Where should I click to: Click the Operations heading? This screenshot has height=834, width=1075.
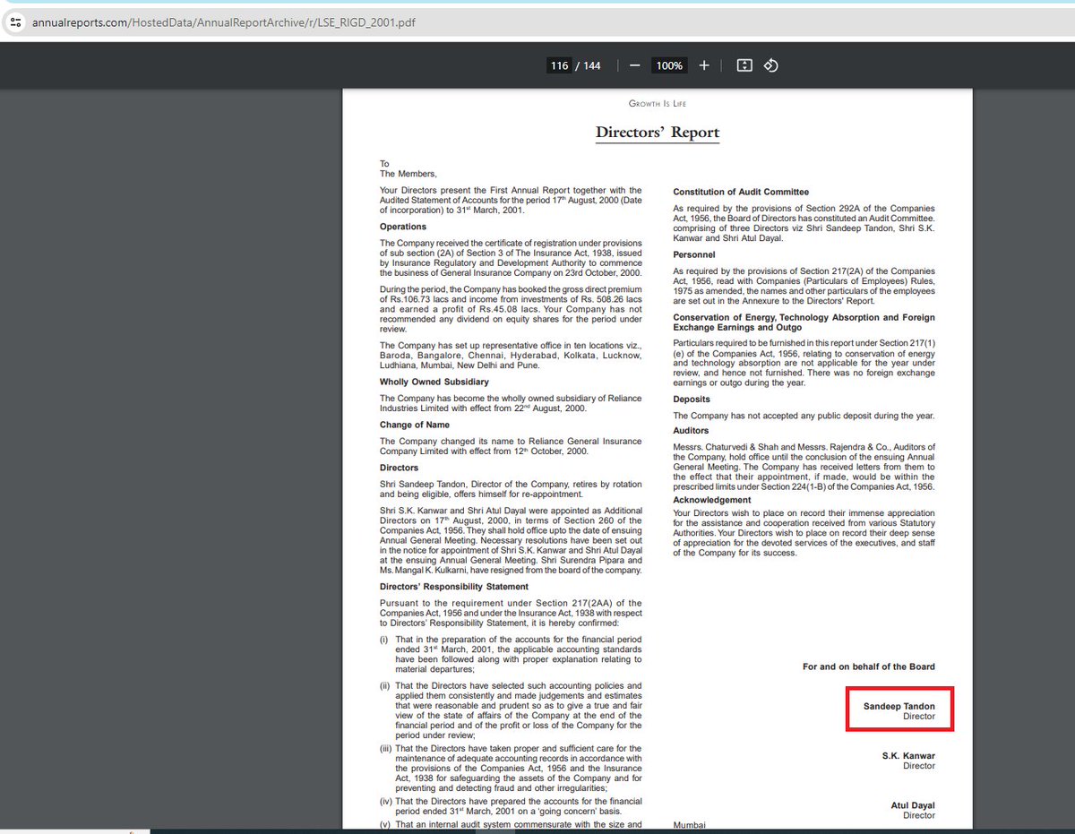click(403, 227)
